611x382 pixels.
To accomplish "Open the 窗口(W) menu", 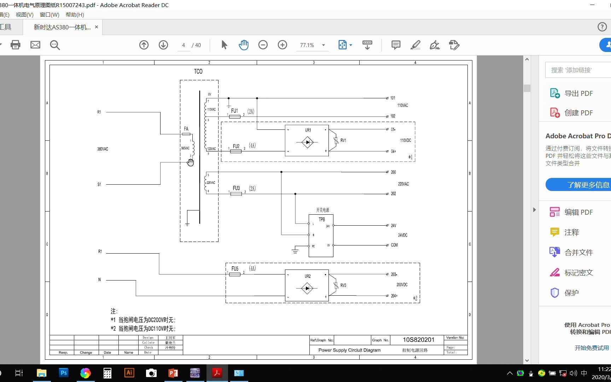I will 50,15.
